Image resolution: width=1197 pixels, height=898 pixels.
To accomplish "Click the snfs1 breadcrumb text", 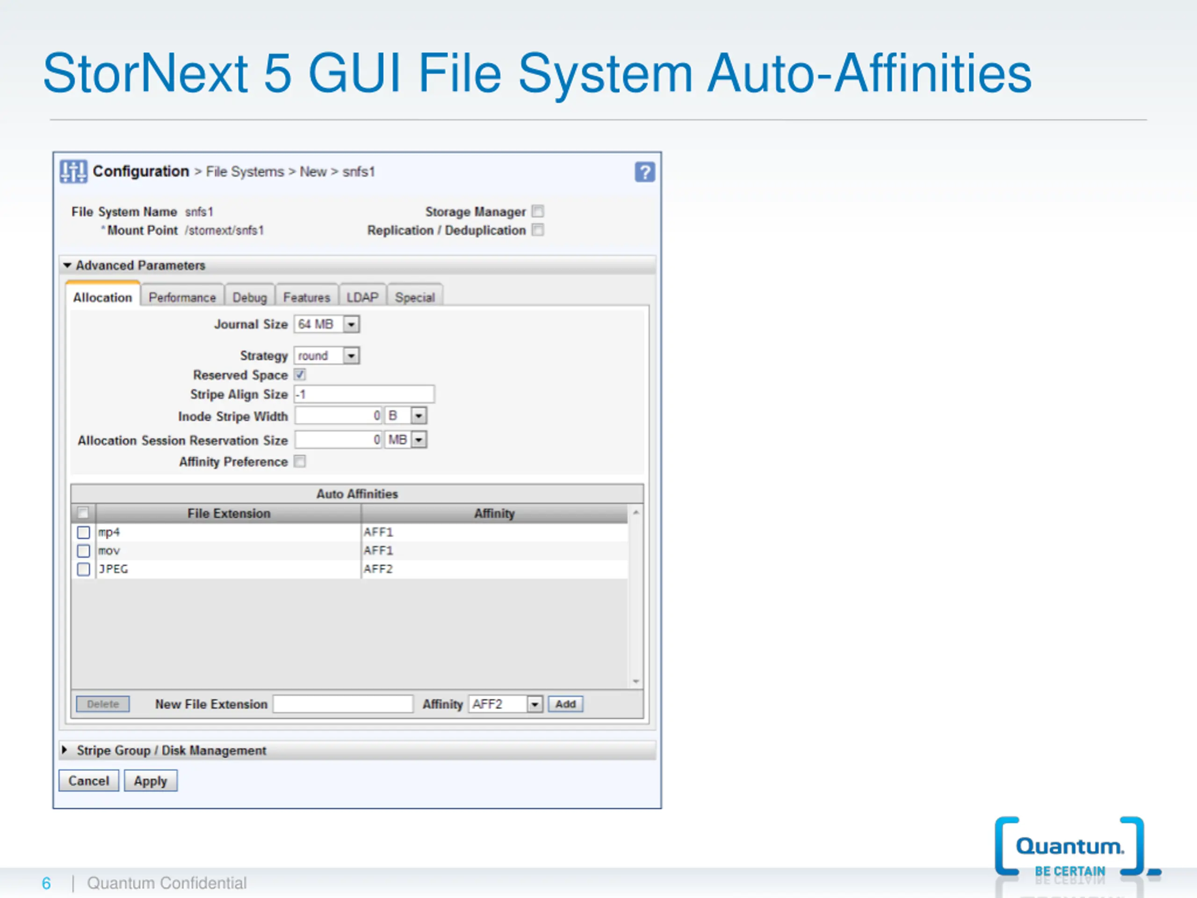I will (x=359, y=172).
